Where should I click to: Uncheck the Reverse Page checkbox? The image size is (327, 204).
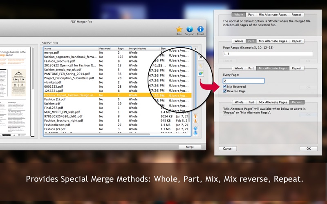click(x=225, y=91)
